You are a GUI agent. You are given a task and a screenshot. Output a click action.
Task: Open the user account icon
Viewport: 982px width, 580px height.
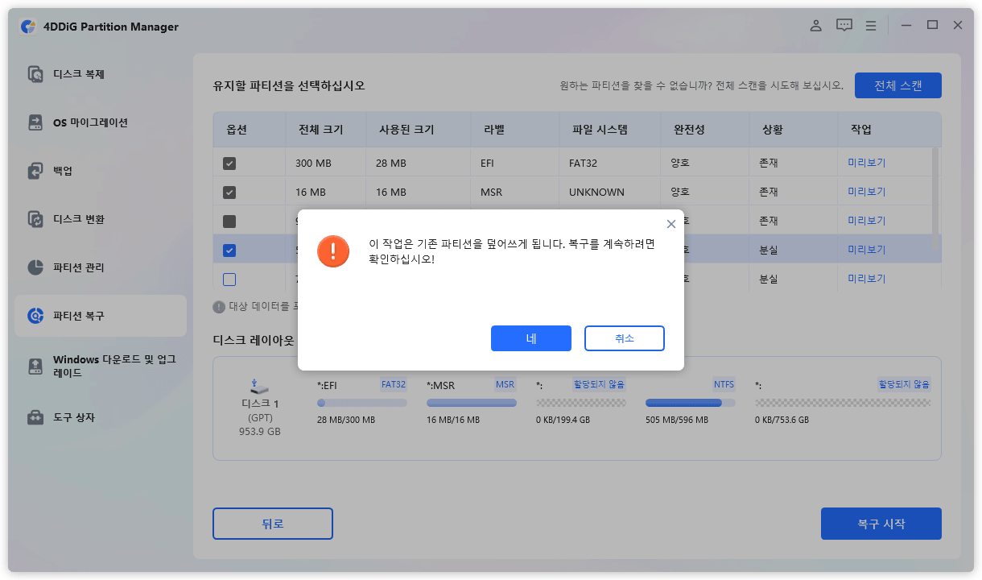(x=815, y=26)
